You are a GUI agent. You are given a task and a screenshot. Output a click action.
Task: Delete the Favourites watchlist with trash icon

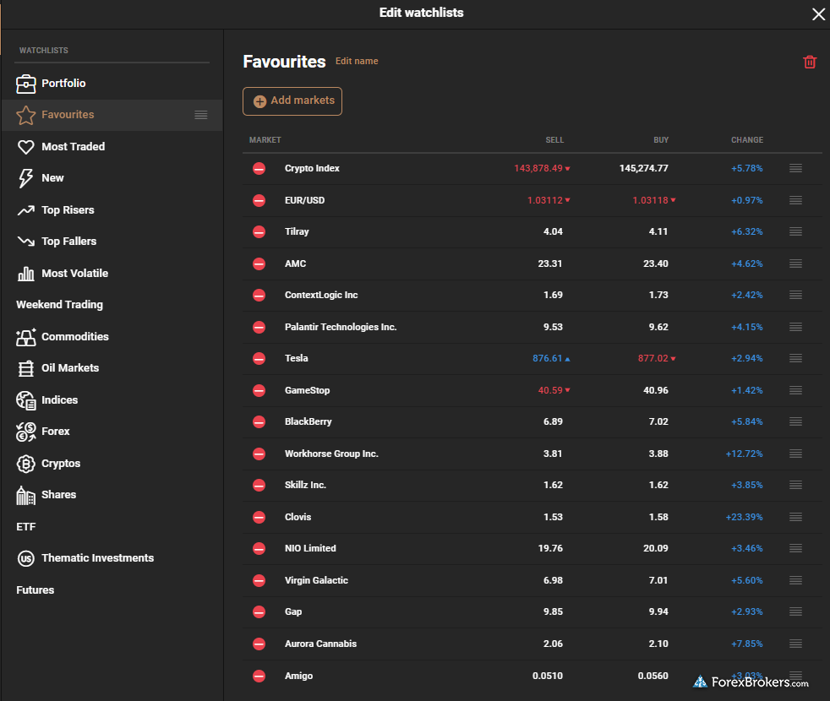click(x=810, y=62)
